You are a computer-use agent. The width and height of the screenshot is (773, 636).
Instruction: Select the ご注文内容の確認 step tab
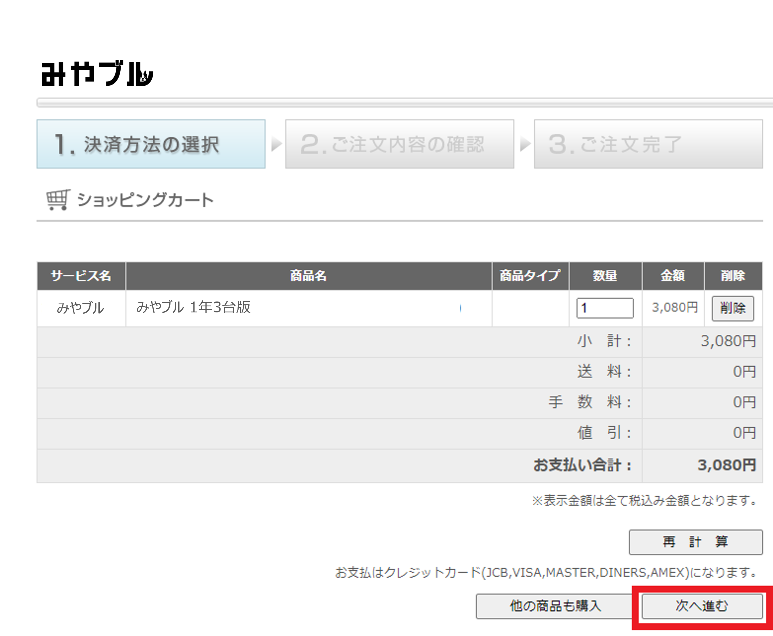coord(400,144)
